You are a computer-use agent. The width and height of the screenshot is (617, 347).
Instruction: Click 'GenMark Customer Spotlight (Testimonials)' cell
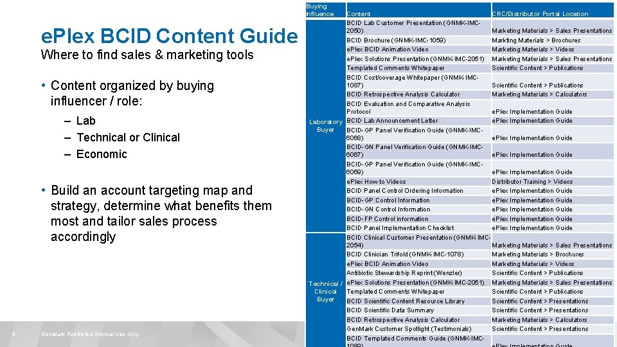[x=418, y=329]
